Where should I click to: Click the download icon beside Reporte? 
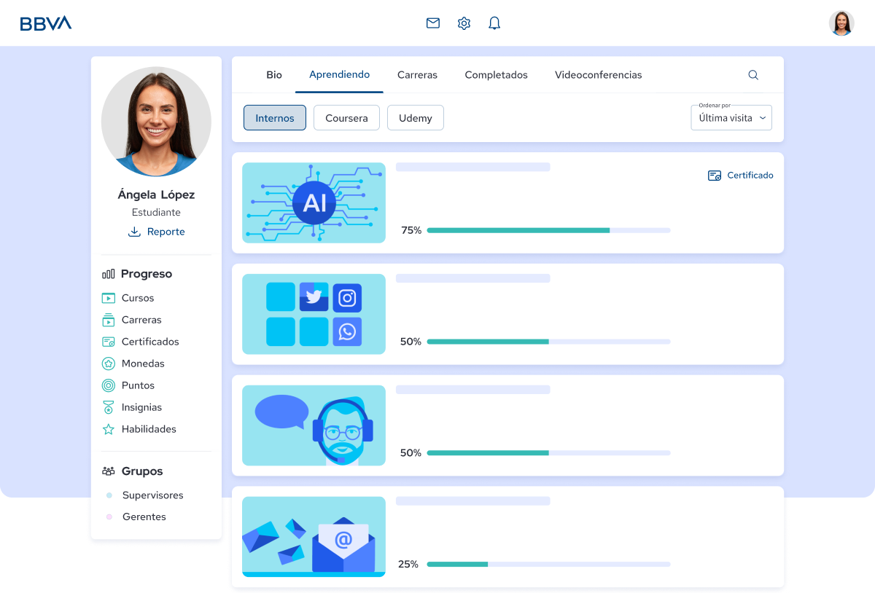pyautogui.click(x=134, y=232)
